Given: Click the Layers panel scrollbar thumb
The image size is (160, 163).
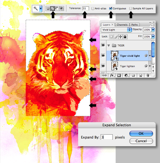Looking at the screenshot, I should tap(153, 50).
